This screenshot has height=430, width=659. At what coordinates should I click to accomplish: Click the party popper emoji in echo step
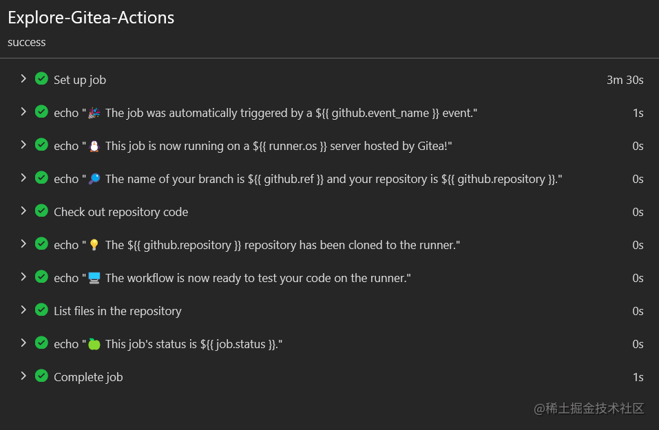(x=94, y=113)
